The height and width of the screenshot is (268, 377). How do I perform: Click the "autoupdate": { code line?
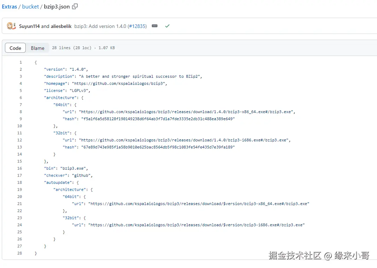(61, 182)
